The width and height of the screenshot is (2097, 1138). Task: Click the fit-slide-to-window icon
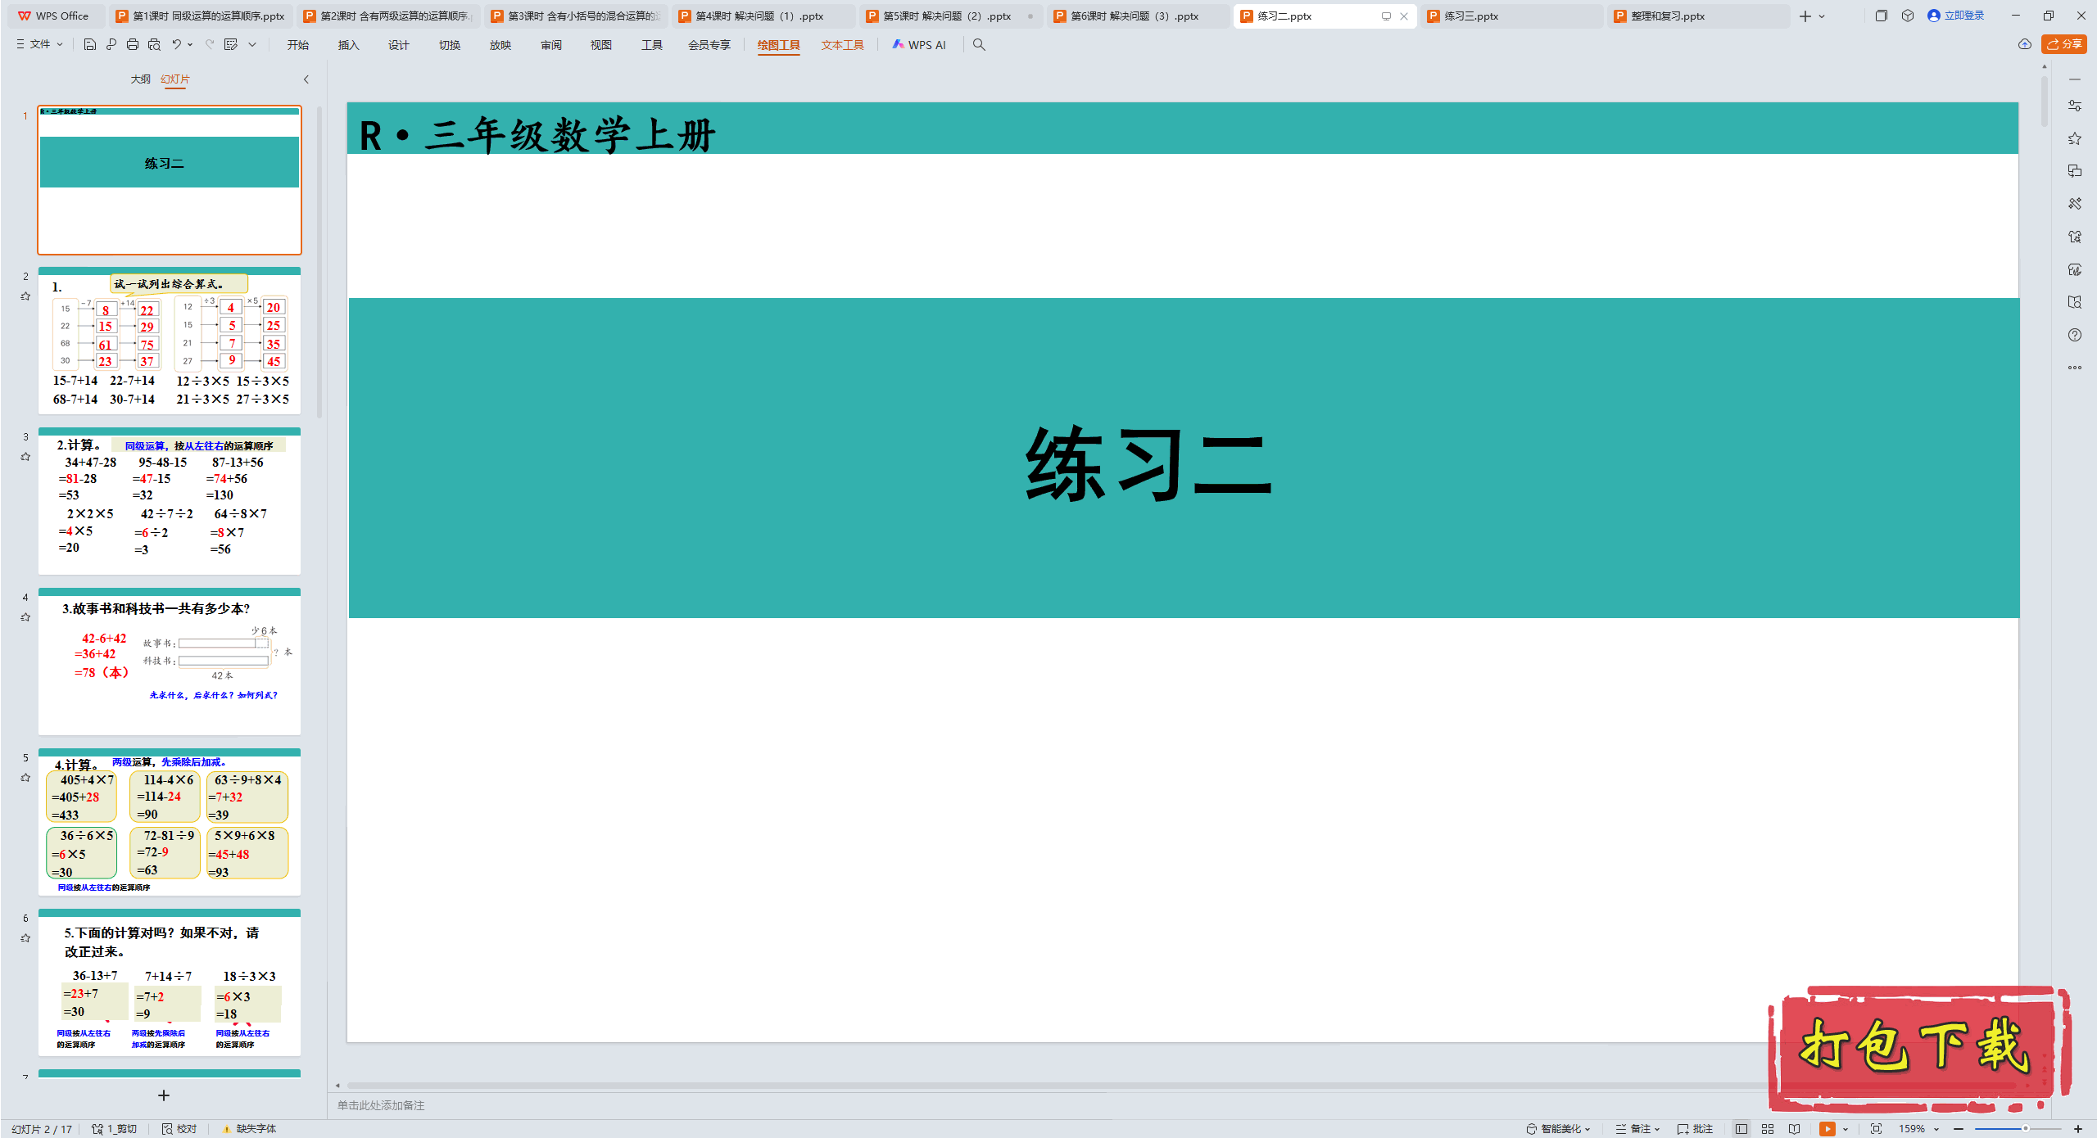coord(1876,1129)
